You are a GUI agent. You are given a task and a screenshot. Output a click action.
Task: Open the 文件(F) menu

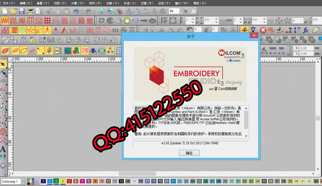pos(9,3)
